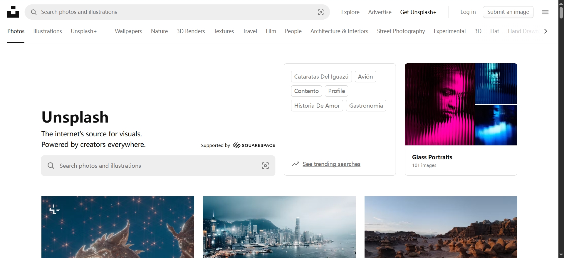Image resolution: width=564 pixels, height=258 pixels.
Task: Open See trending searches link
Action: click(332, 164)
